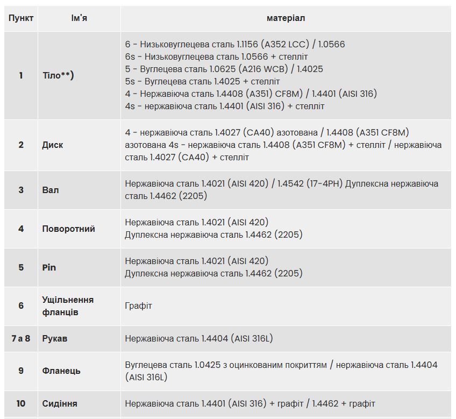Screen dimensions: 456x419
Task: Select item number 10 cell
Action: 21,403
